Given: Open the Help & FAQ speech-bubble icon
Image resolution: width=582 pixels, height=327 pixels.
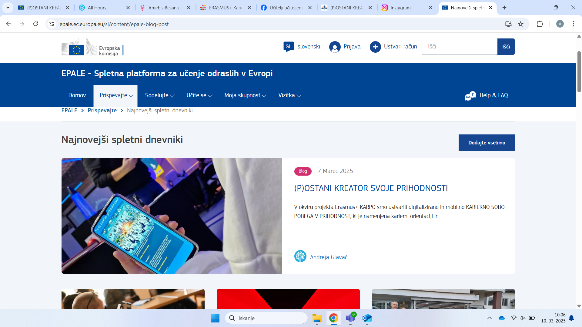Looking at the screenshot, I should click(470, 96).
